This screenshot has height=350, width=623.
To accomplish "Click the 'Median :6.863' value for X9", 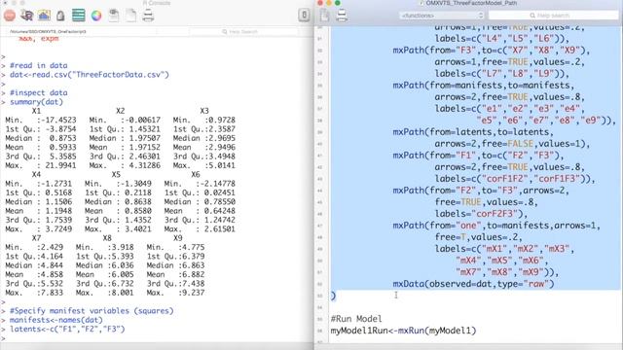I will click(x=175, y=265).
